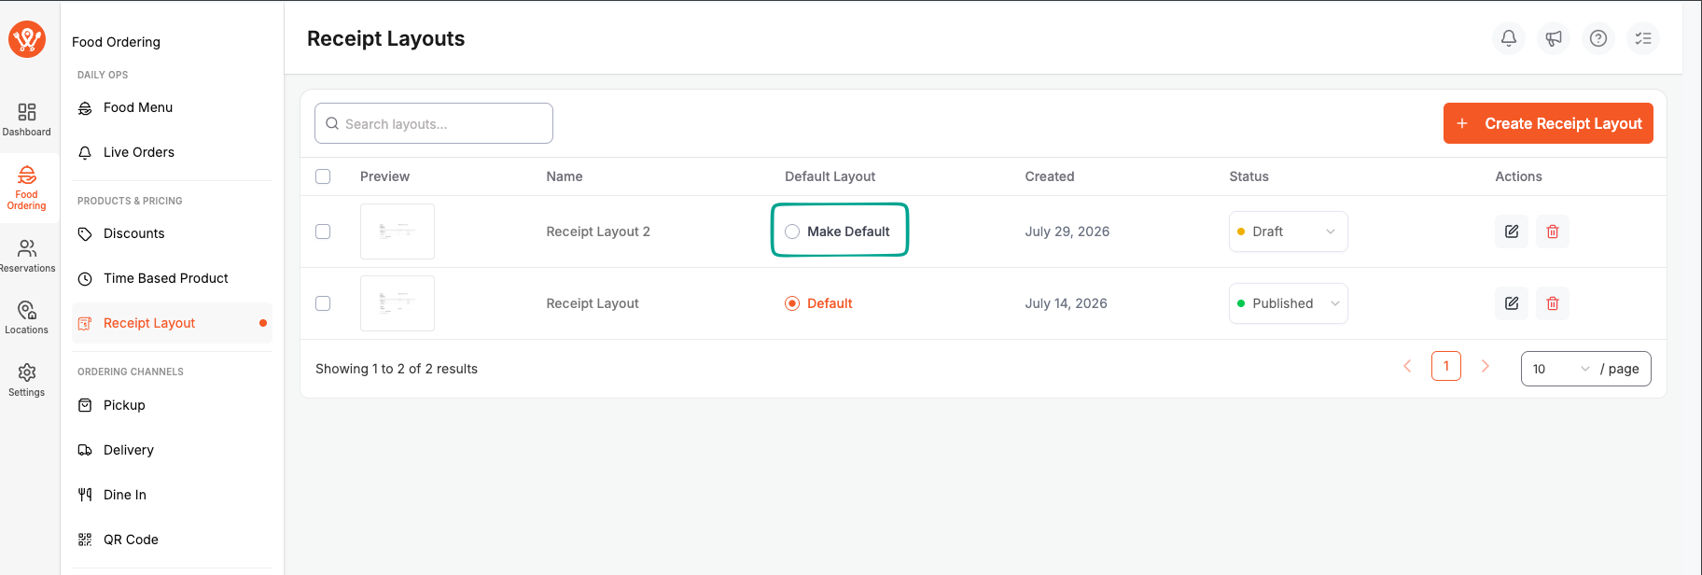The width and height of the screenshot is (1702, 575).
Task: Open the Dashboard from sidebar
Action: tap(27, 119)
